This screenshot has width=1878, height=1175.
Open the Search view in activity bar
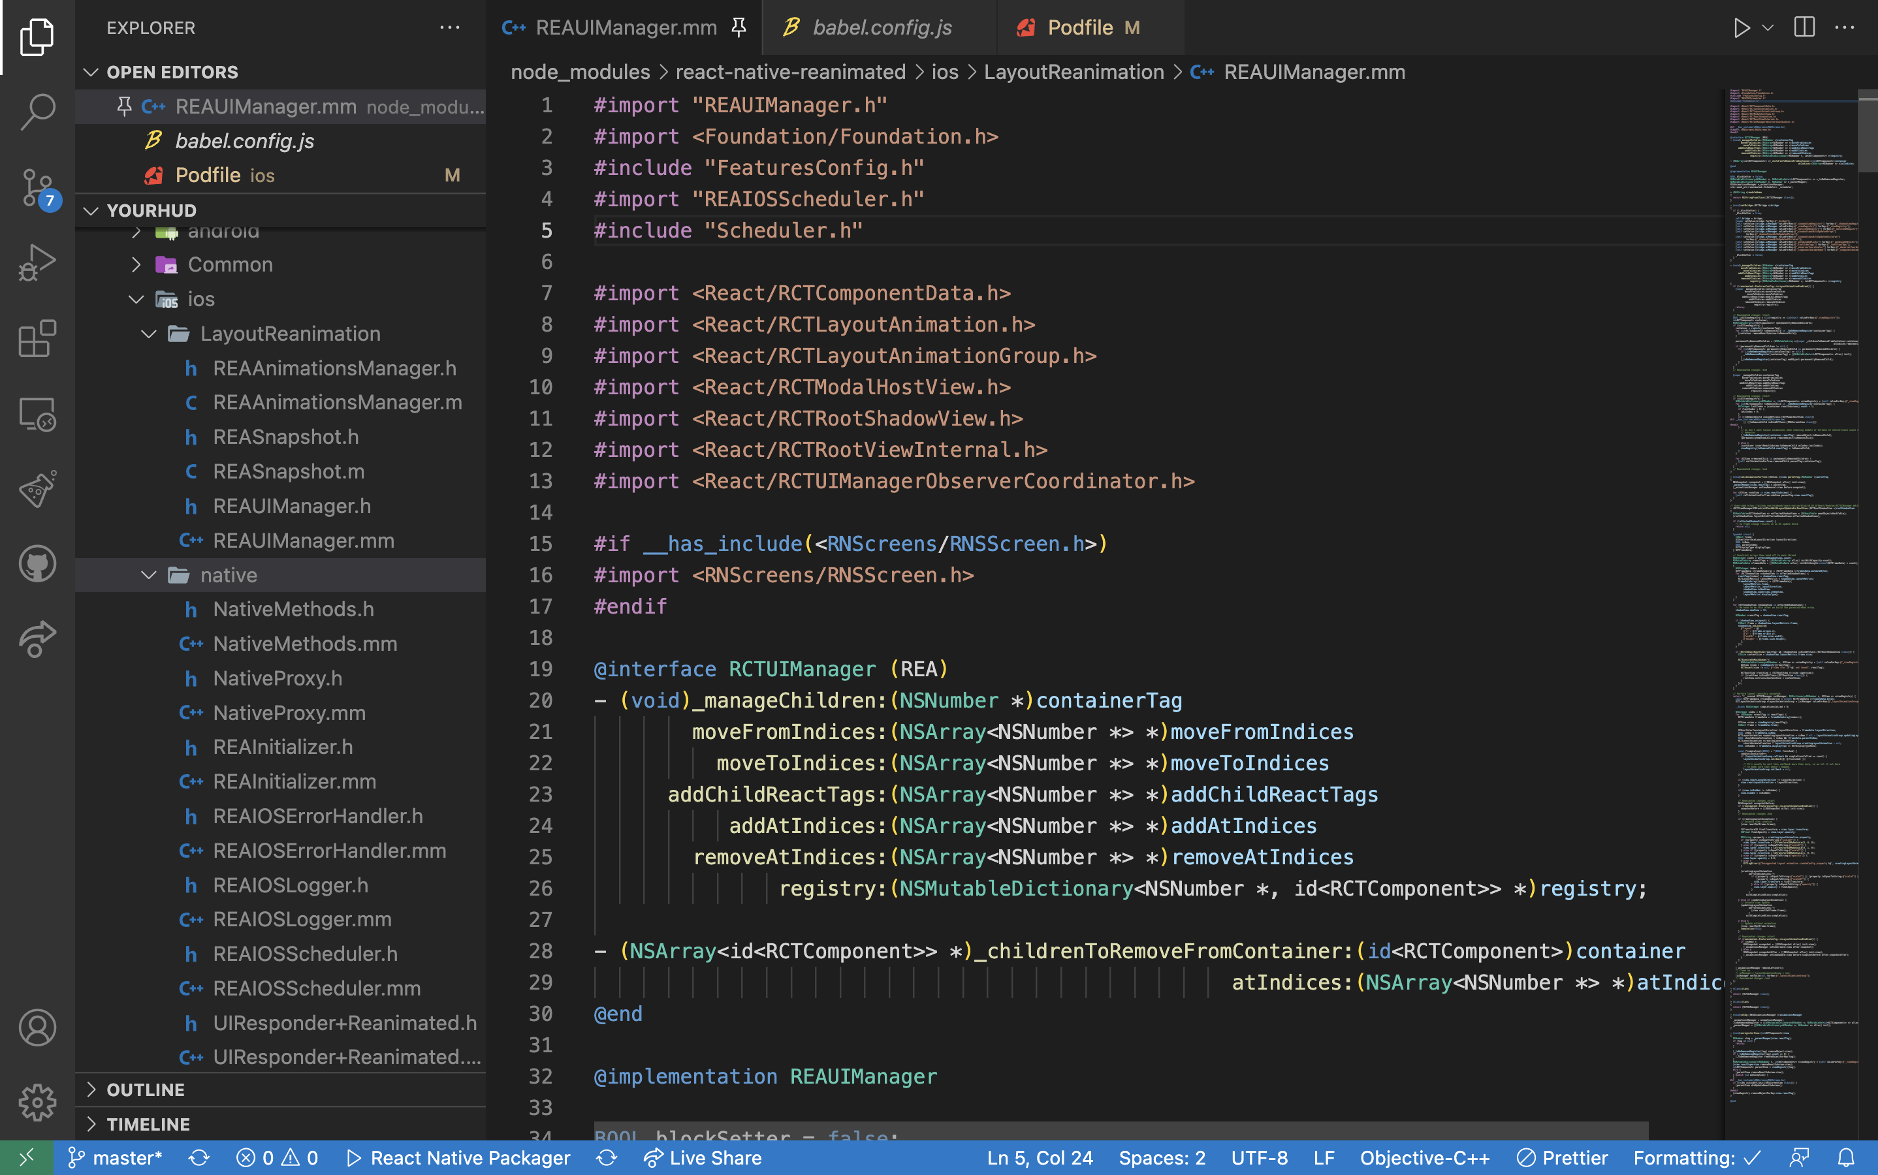37,112
